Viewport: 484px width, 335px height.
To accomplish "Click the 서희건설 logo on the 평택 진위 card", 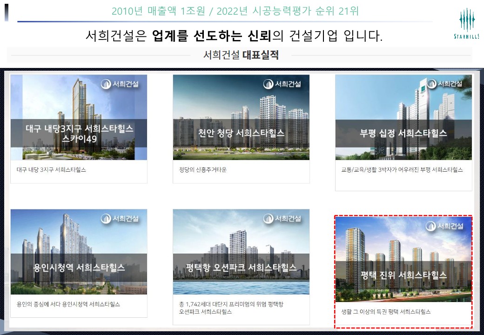I will [444, 226].
